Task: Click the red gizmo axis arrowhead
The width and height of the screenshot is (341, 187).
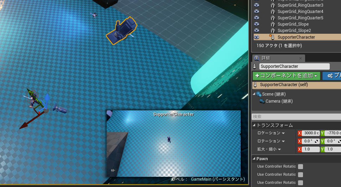Action: [24, 126]
